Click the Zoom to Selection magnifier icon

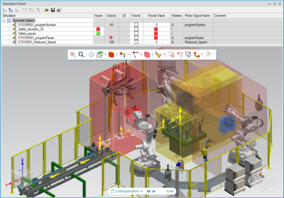(x=72, y=54)
